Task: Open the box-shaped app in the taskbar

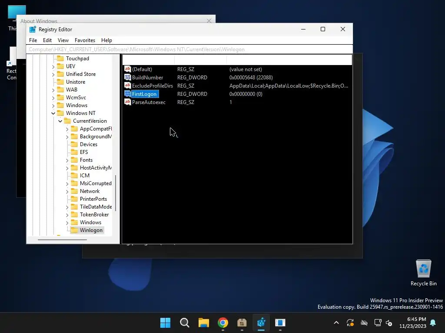Action: click(x=242, y=323)
